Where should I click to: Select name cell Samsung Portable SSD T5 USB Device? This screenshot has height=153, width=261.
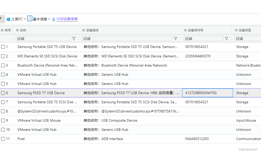[x=47, y=47]
